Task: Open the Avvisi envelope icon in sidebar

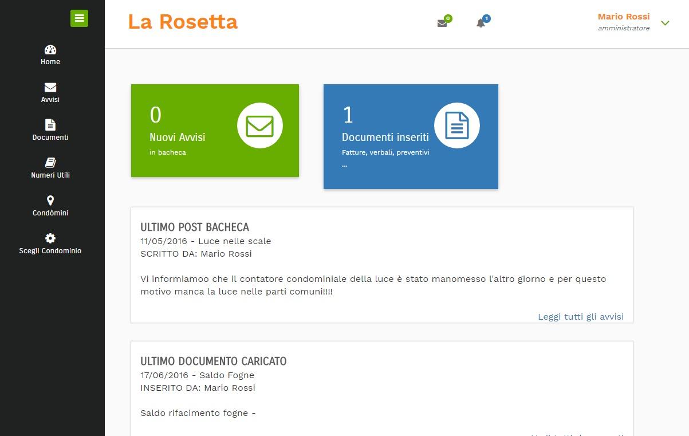Action: 50,87
